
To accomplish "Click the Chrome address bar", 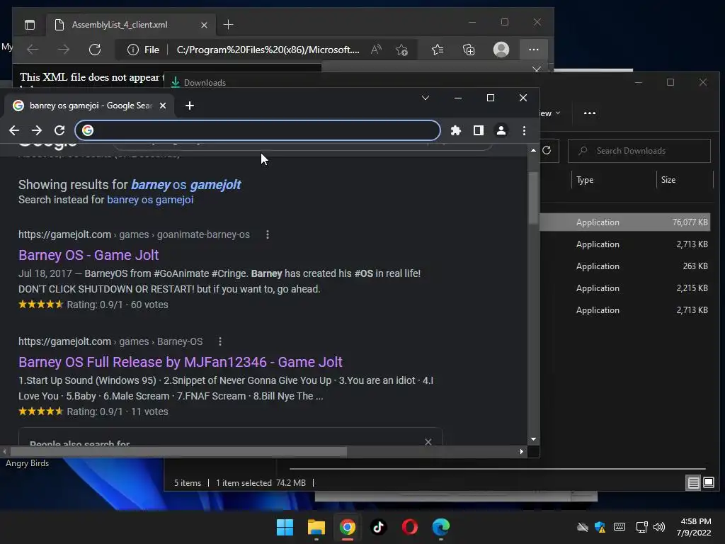I will pos(258,130).
